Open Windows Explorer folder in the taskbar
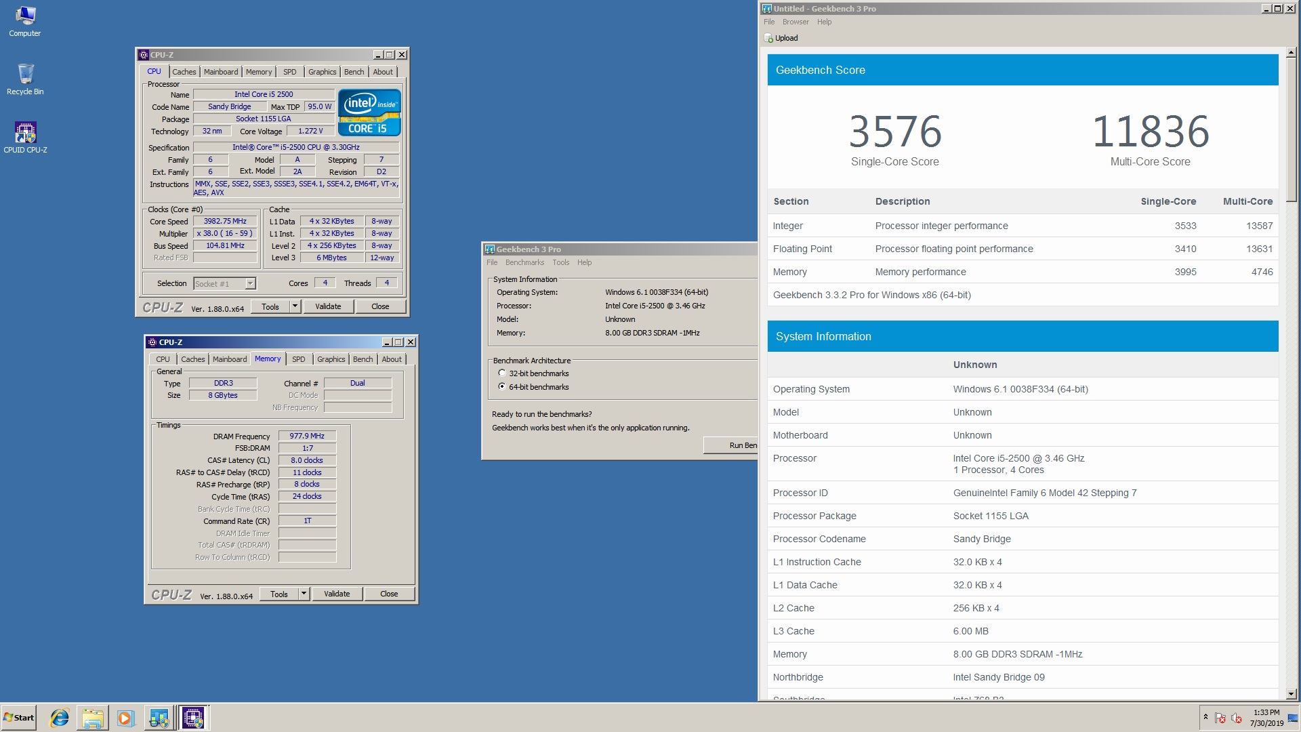Viewport: 1301px width, 732px height. coord(93,718)
